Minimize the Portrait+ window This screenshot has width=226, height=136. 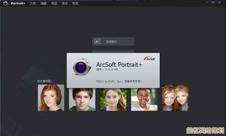(x=207, y=2)
